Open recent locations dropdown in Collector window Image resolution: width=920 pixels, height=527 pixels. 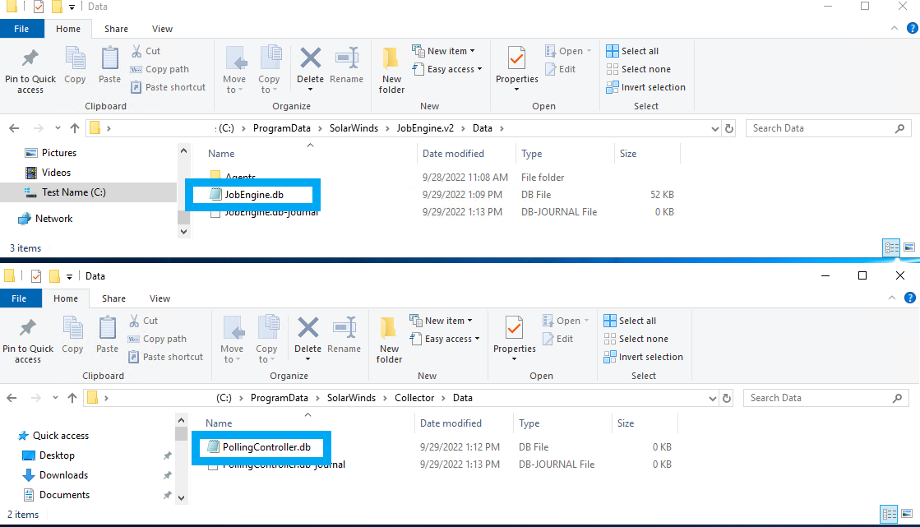point(55,398)
